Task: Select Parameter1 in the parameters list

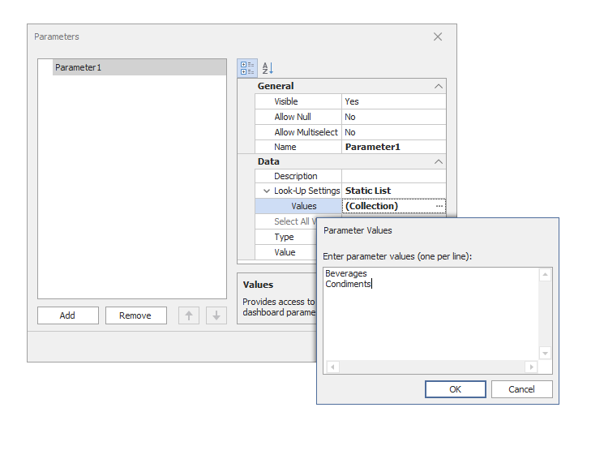Action: [x=139, y=67]
